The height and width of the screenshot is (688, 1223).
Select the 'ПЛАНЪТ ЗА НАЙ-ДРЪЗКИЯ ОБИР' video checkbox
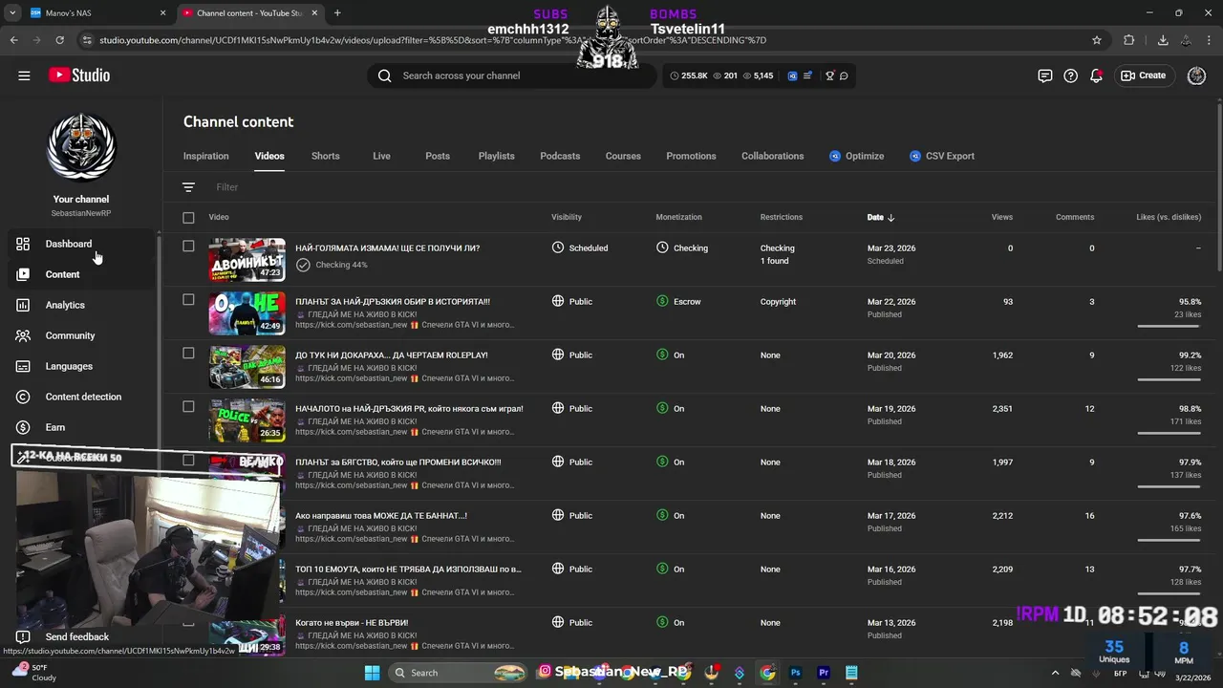point(188,300)
